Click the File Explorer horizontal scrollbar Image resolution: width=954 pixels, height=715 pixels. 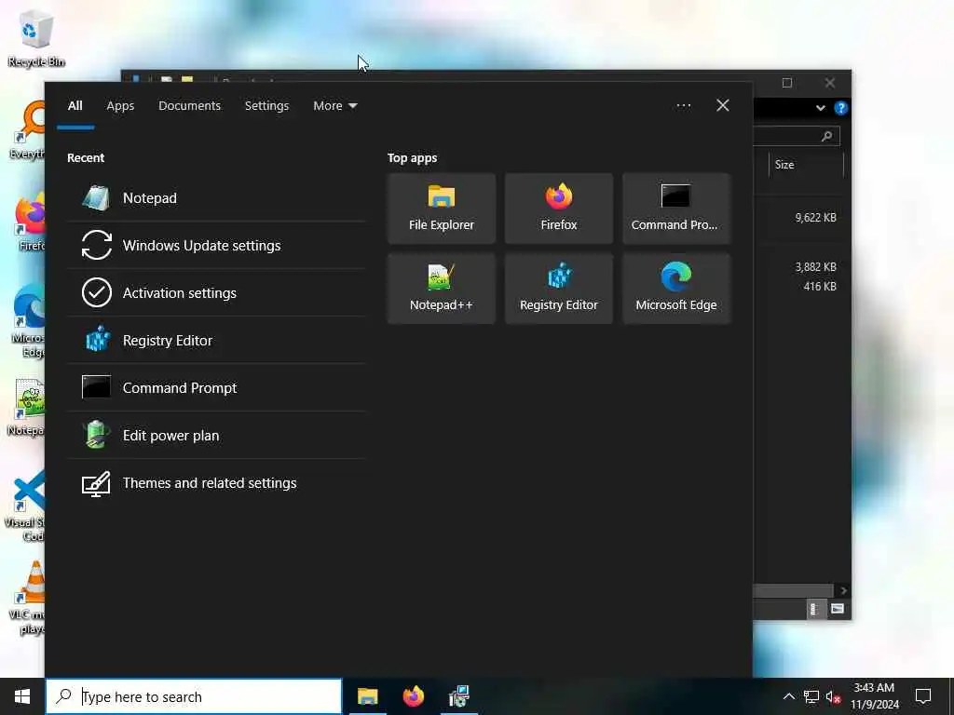[794, 590]
